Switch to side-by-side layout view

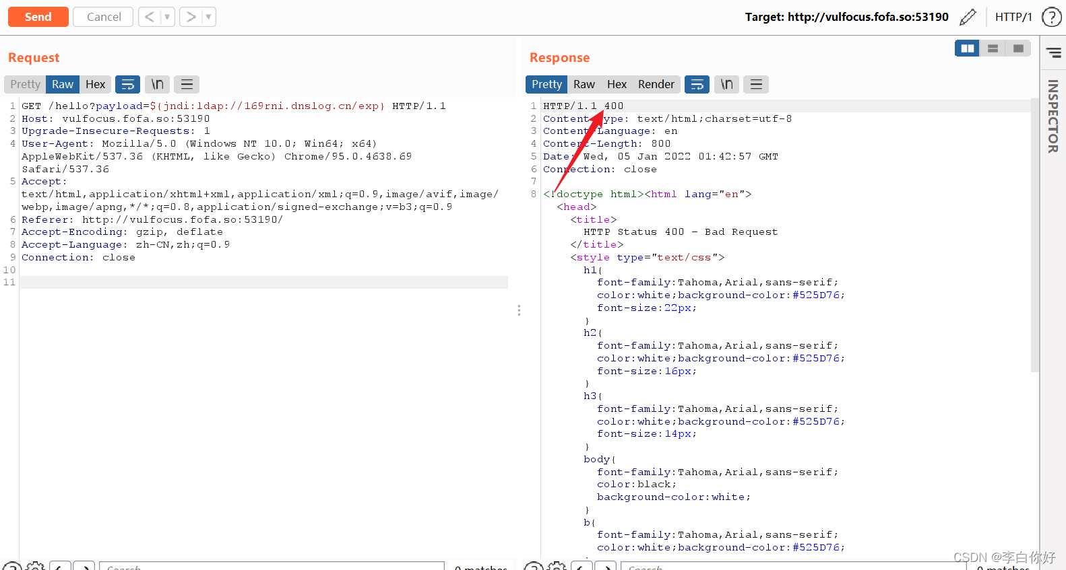coord(968,48)
